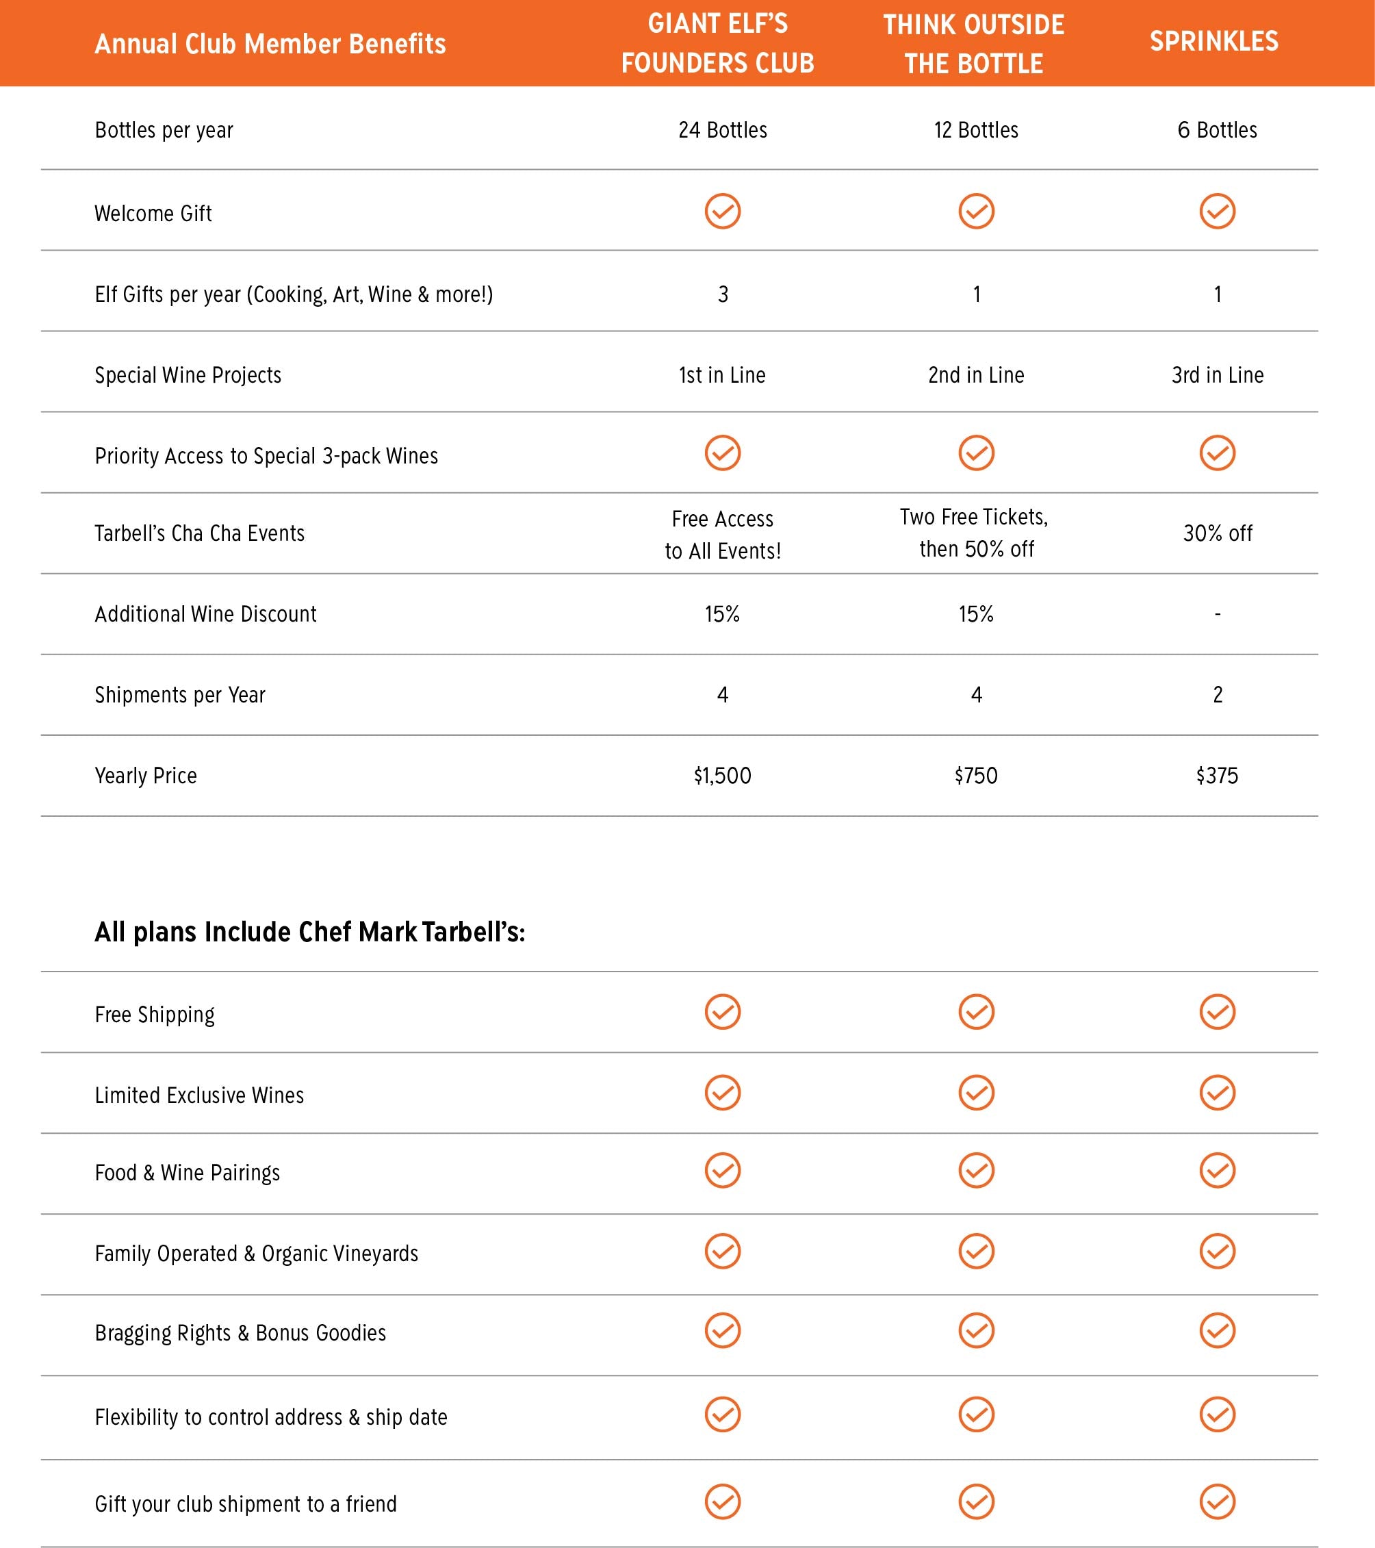The width and height of the screenshot is (1375, 1548).
Task: Click Food & Wine Pairings checkmark, middle column
Action: pyautogui.click(x=976, y=1171)
